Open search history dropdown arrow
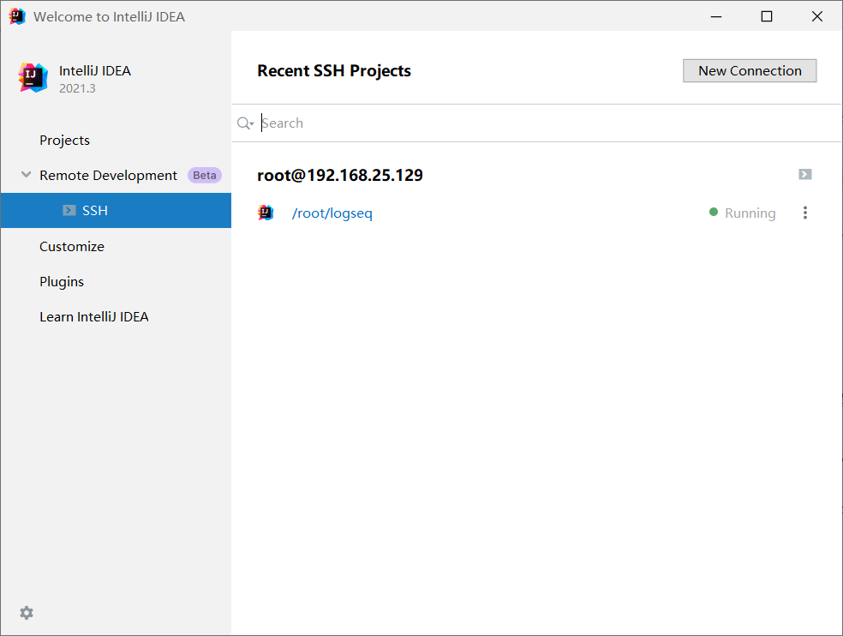843x636 pixels. click(252, 124)
